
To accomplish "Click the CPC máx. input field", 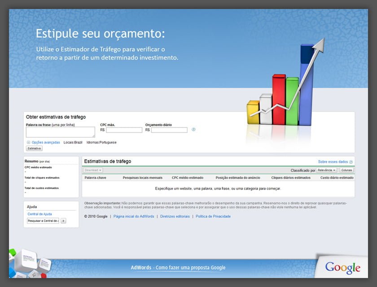I will click(x=124, y=130).
